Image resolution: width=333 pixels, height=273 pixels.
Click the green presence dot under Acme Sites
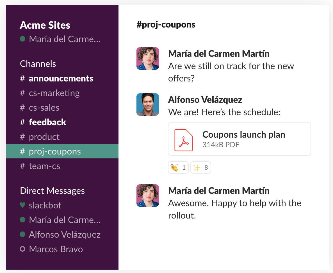[x=22, y=39]
